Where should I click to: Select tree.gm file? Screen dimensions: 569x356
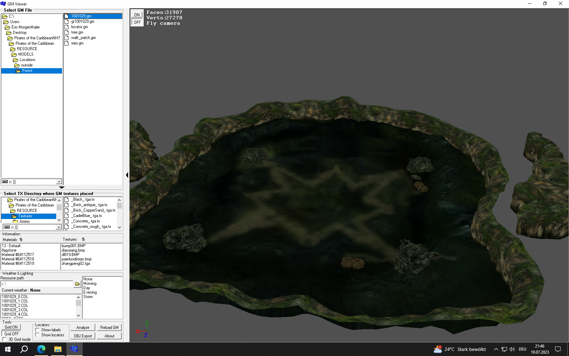(77, 32)
